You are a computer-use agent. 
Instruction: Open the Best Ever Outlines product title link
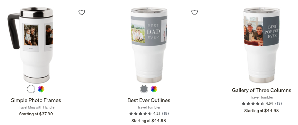tap(149, 100)
